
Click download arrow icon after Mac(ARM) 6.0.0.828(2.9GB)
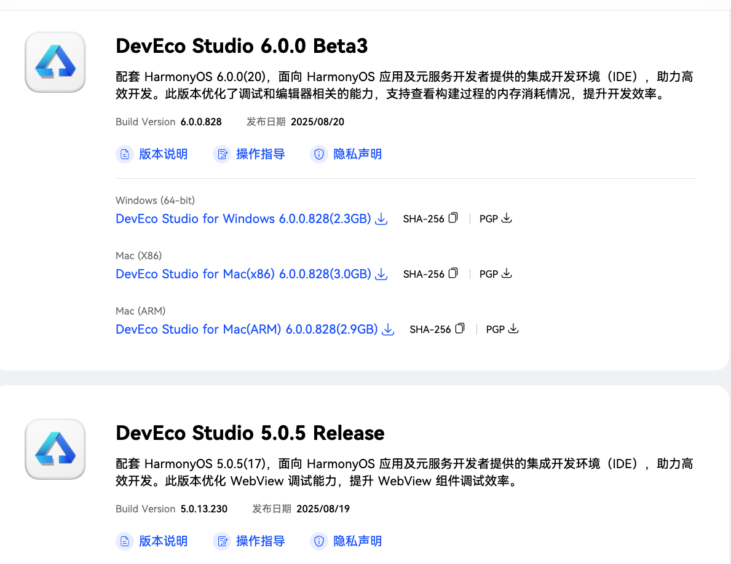388,329
